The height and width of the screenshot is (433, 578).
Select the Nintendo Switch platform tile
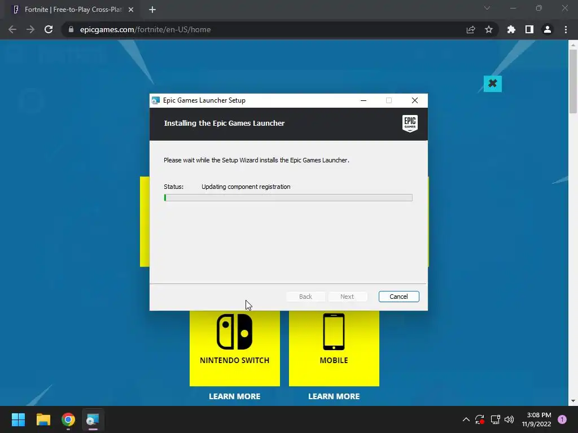(234, 348)
